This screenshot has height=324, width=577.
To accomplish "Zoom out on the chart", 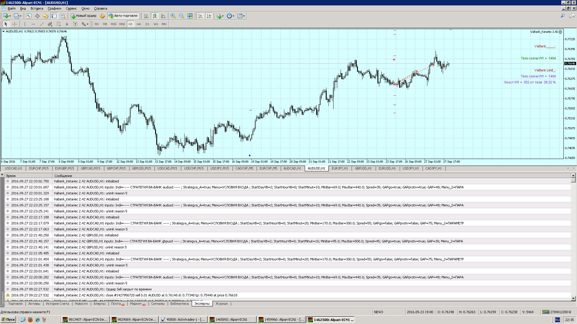I will [x=182, y=16].
